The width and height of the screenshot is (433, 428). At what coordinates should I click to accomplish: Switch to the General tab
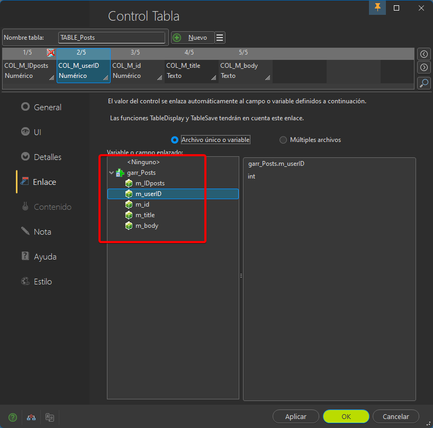[x=48, y=107]
